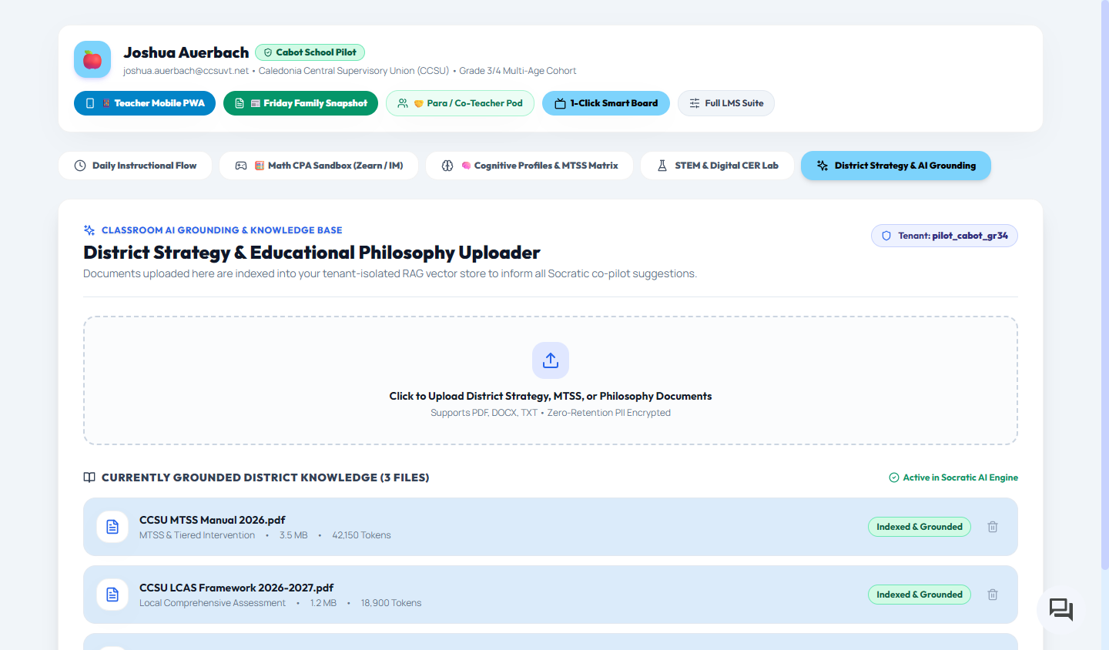Click the 18,900 Tokens value
Viewport: 1109px width, 650px height.
[x=391, y=603]
